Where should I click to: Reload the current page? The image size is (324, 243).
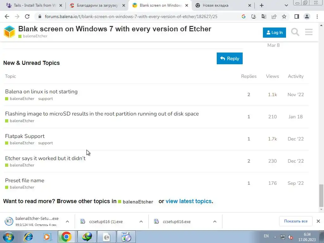pos(27,16)
